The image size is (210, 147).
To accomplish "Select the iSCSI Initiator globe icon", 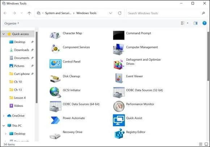I will (55, 92).
